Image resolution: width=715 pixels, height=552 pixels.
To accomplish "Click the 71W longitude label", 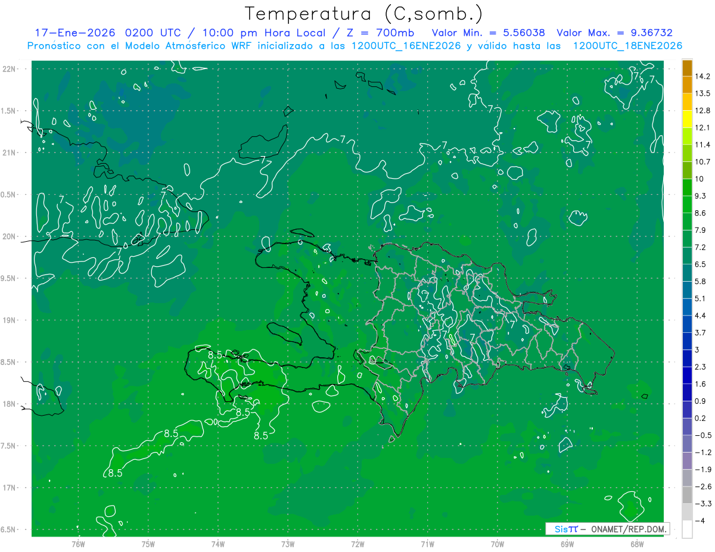I will tap(427, 543).
